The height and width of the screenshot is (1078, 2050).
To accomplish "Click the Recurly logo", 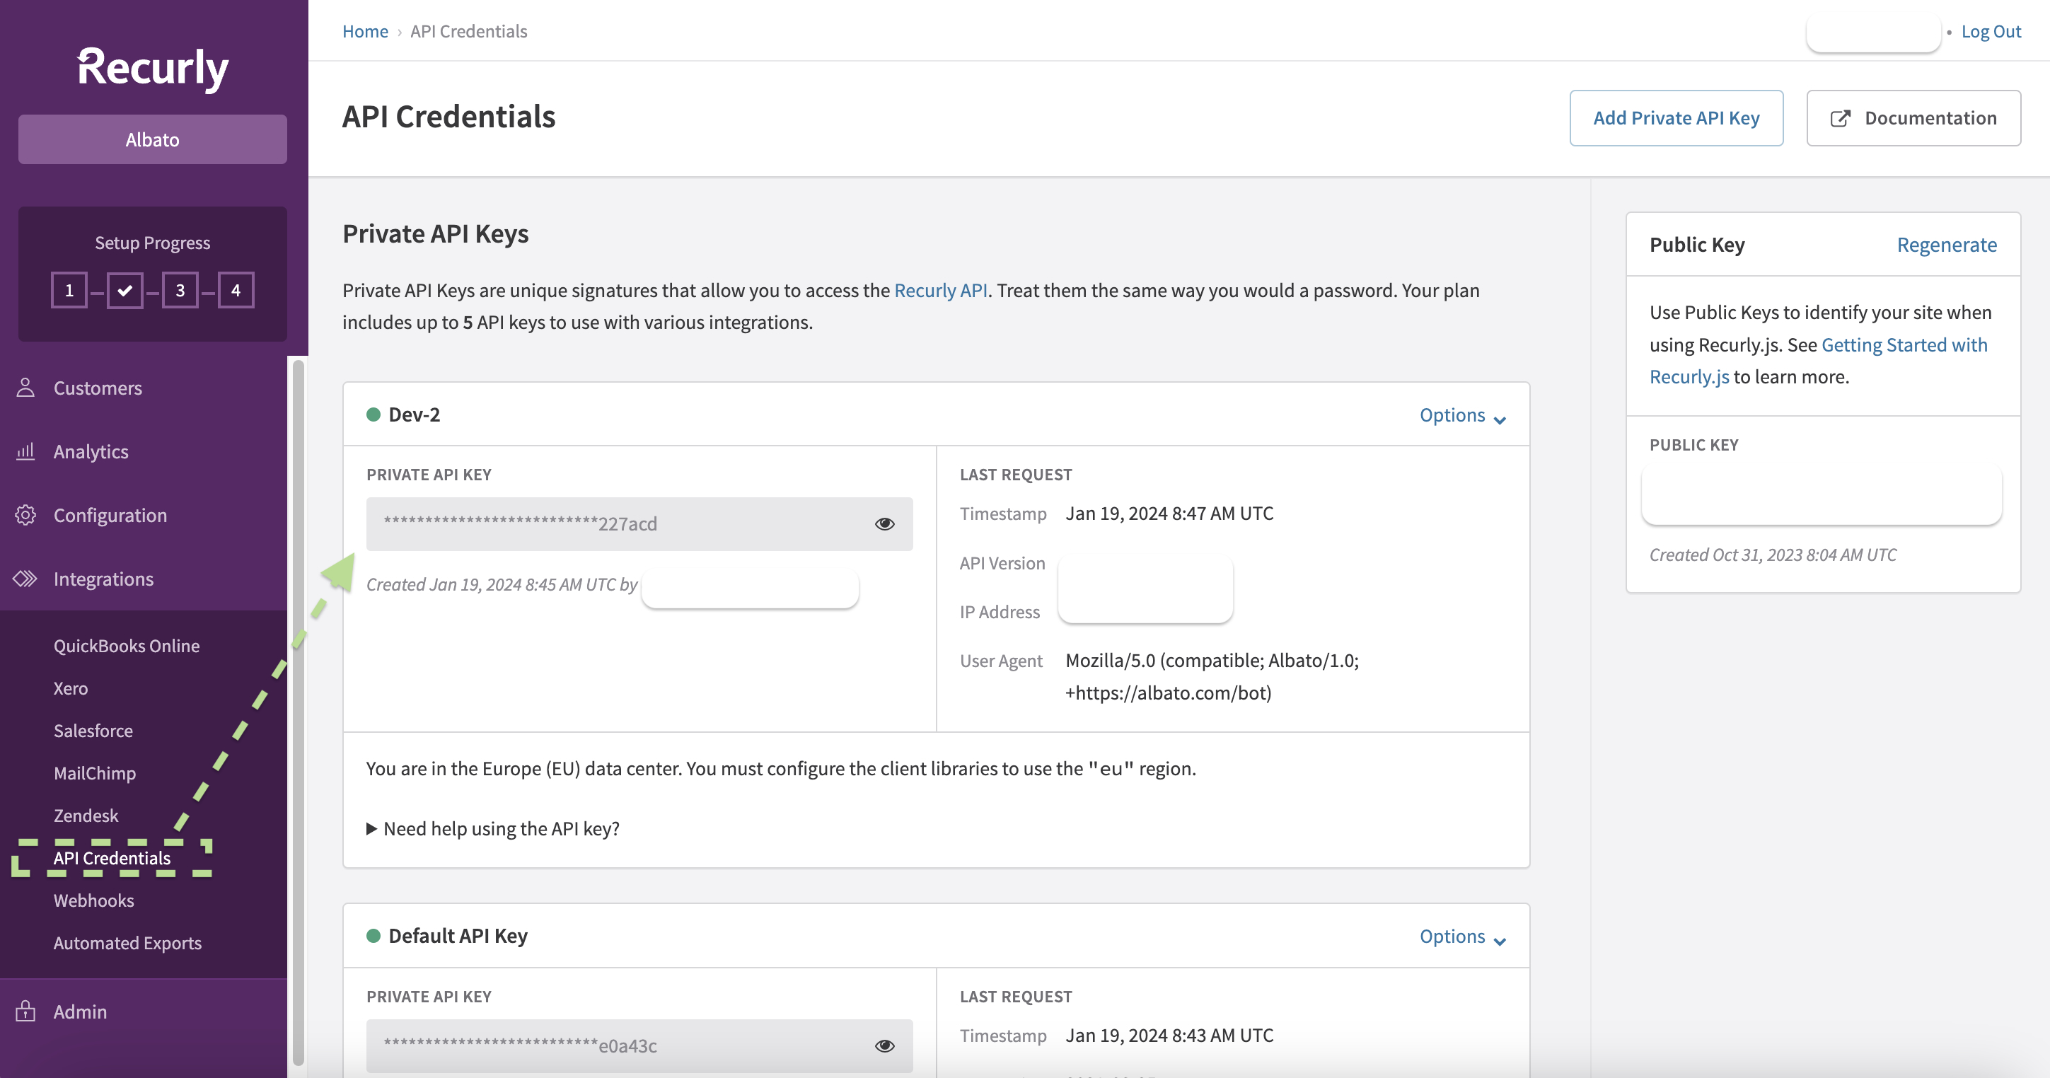I will click(x=153, y=68).
